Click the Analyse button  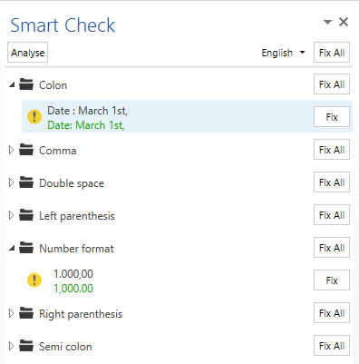coord(27,53)
